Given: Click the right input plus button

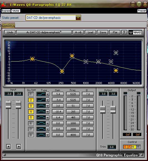Looking at the screenshot, I should [19, 147].
